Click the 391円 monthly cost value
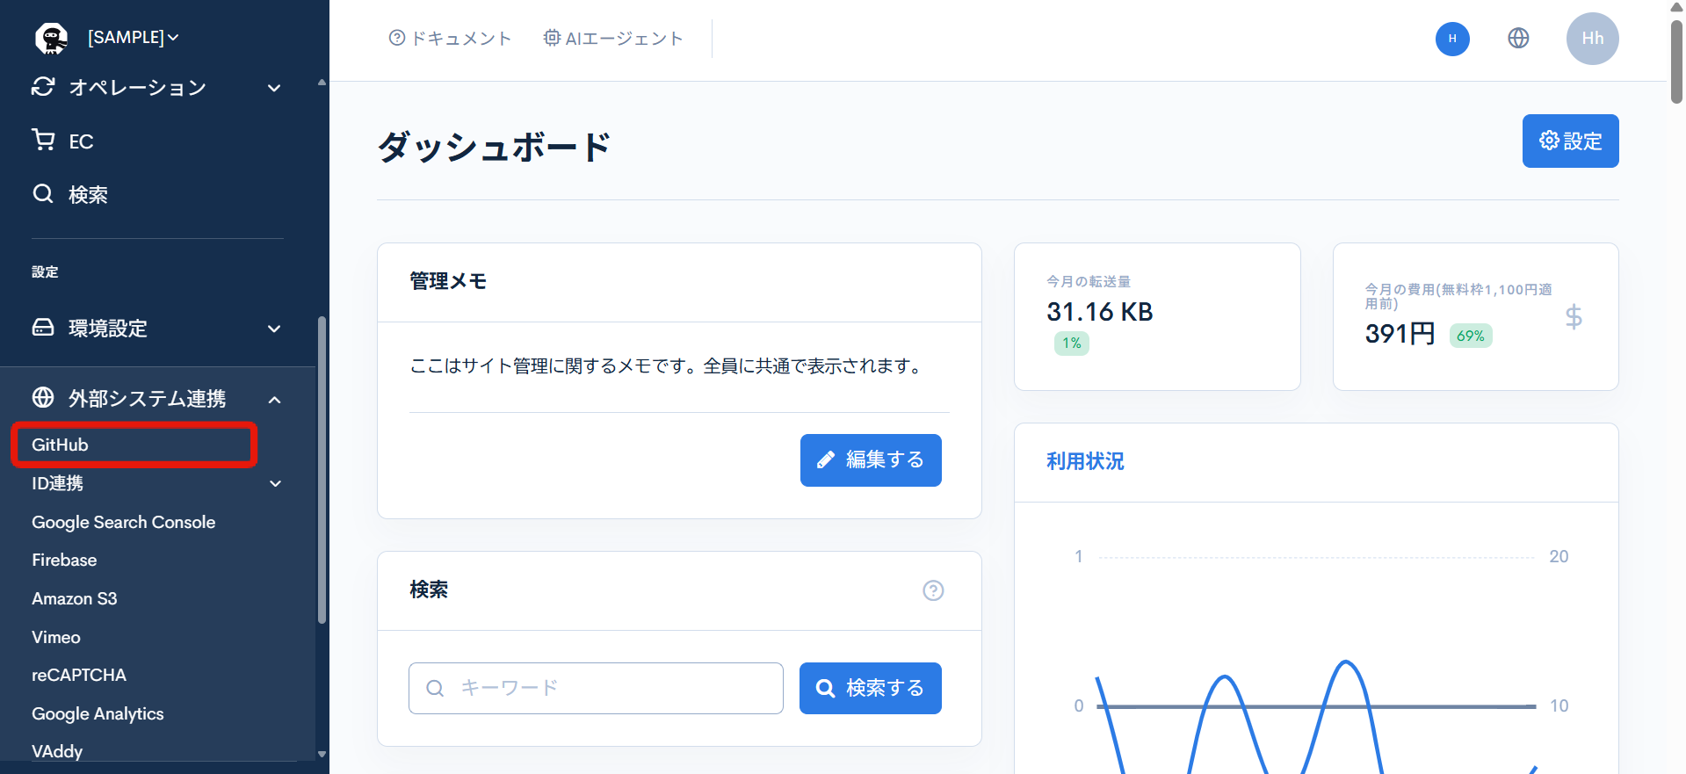This screenshot has height=774, width=1686. click(x=1400, y=334)
